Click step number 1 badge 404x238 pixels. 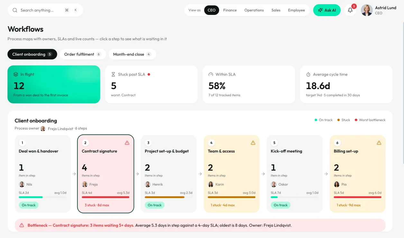22,143
